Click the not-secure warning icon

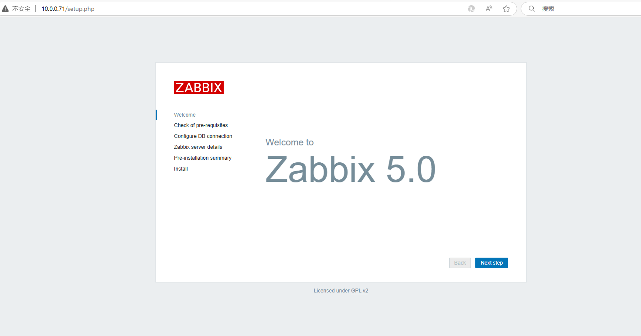pos(5,9)
